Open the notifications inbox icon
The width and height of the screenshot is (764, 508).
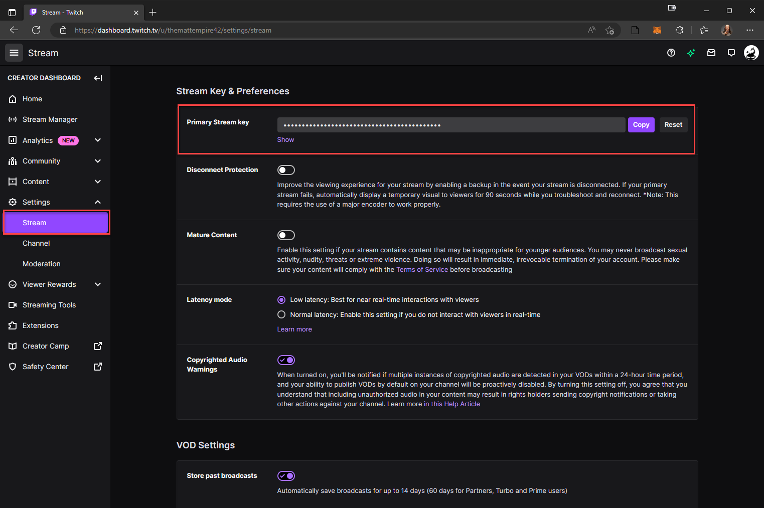(711, 53)
